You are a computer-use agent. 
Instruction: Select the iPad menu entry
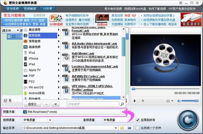[41, 64]
